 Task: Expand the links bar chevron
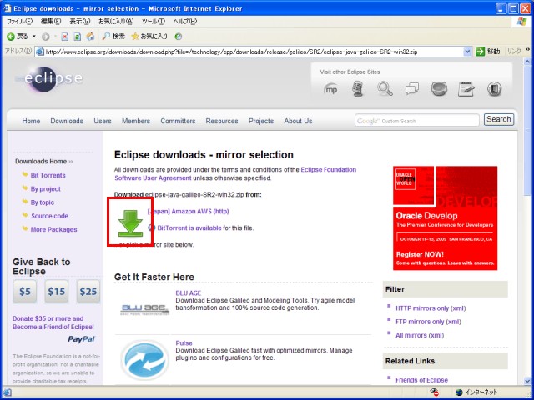pos(528,50)
